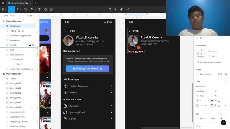Align text vertically to bottom
This screenshot has height=129, width=230.
click(x=219, y=105)
